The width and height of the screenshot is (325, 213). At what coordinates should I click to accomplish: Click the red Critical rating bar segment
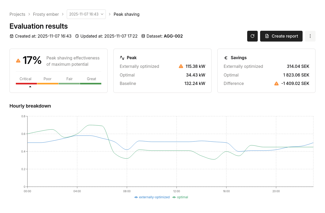[x=26, y=84]
